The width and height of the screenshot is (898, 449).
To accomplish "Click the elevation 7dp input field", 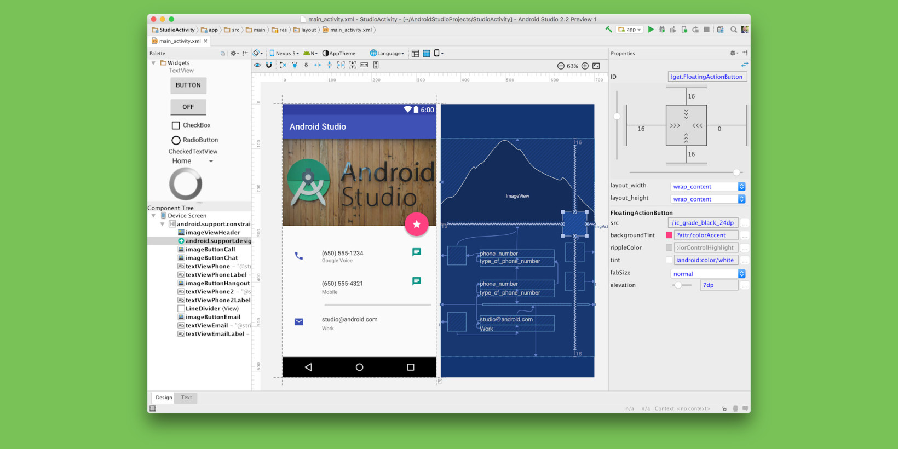I will click(718, 285).
